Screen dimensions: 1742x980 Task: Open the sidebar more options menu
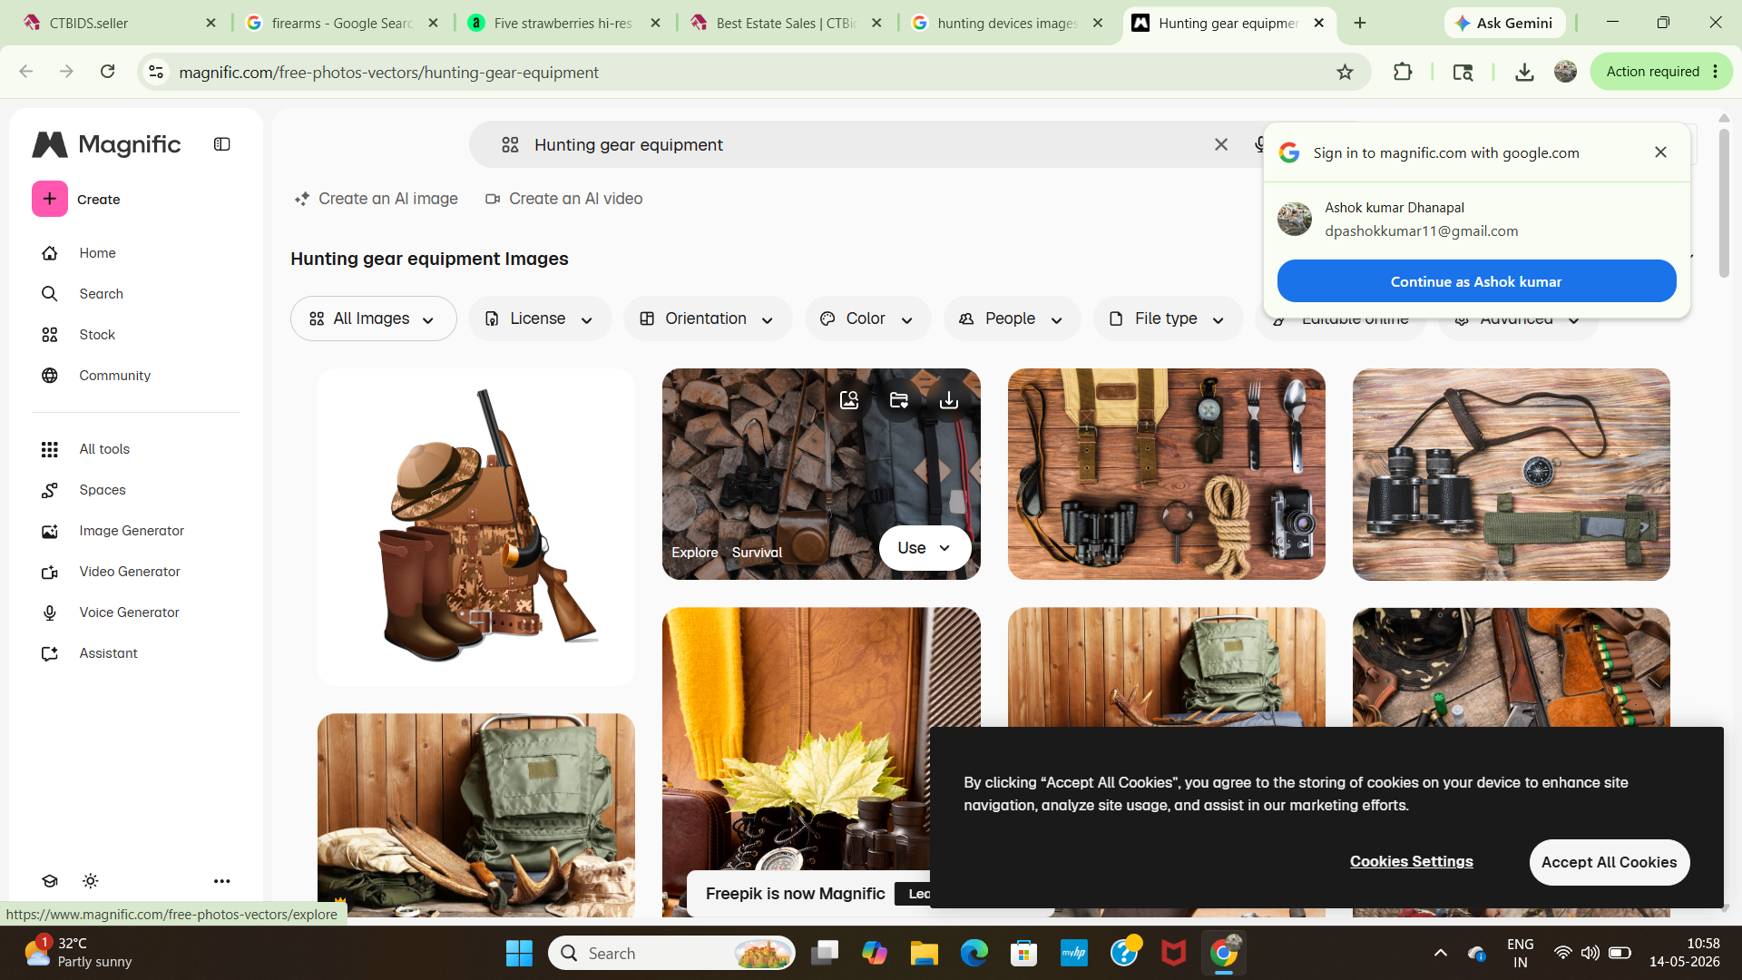(221, 881)
